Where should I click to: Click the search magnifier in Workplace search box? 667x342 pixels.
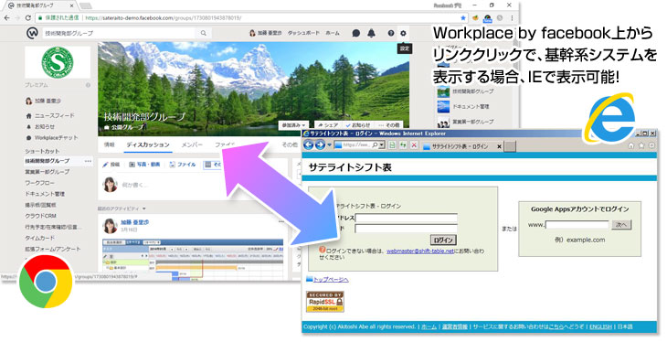pos(204,33)
